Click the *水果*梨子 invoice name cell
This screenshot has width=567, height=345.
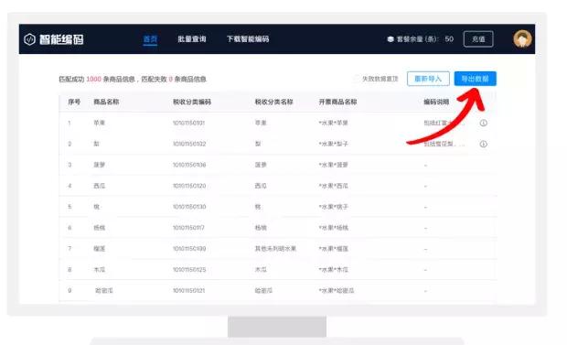point(333,144)
